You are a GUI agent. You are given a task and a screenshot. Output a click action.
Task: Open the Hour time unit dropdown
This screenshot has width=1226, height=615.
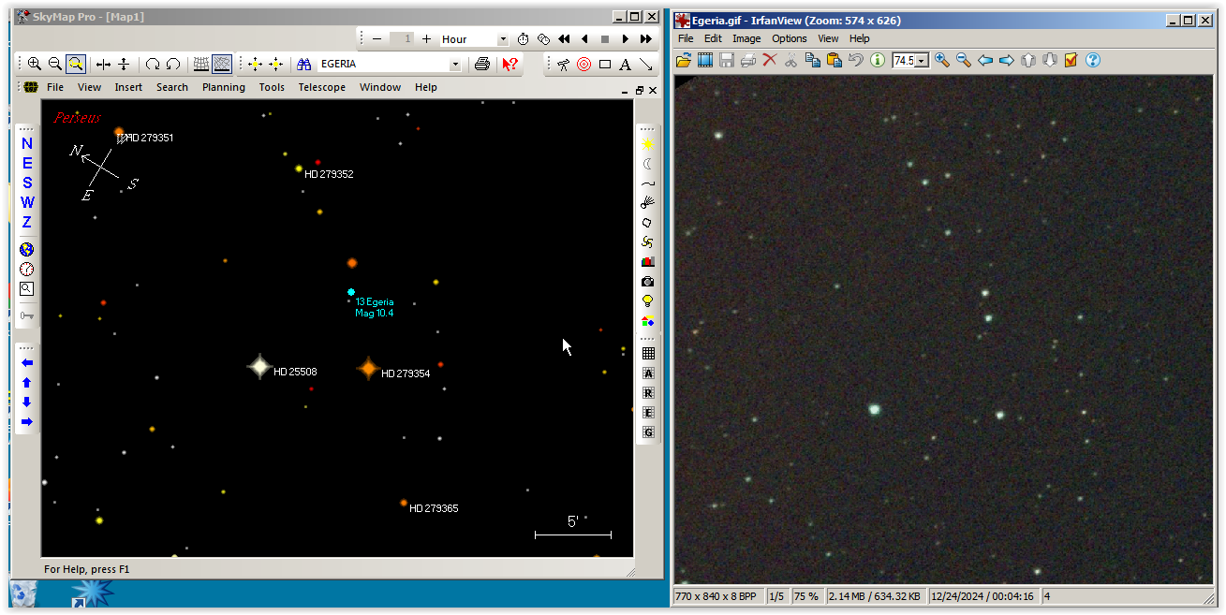[503, 39]
